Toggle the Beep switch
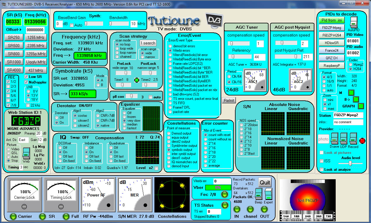 [x=258, y=194]
